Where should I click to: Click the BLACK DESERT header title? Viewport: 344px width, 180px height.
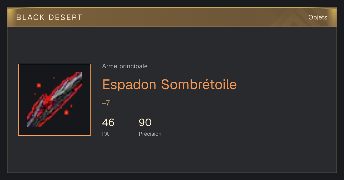[x=49, y=17]
